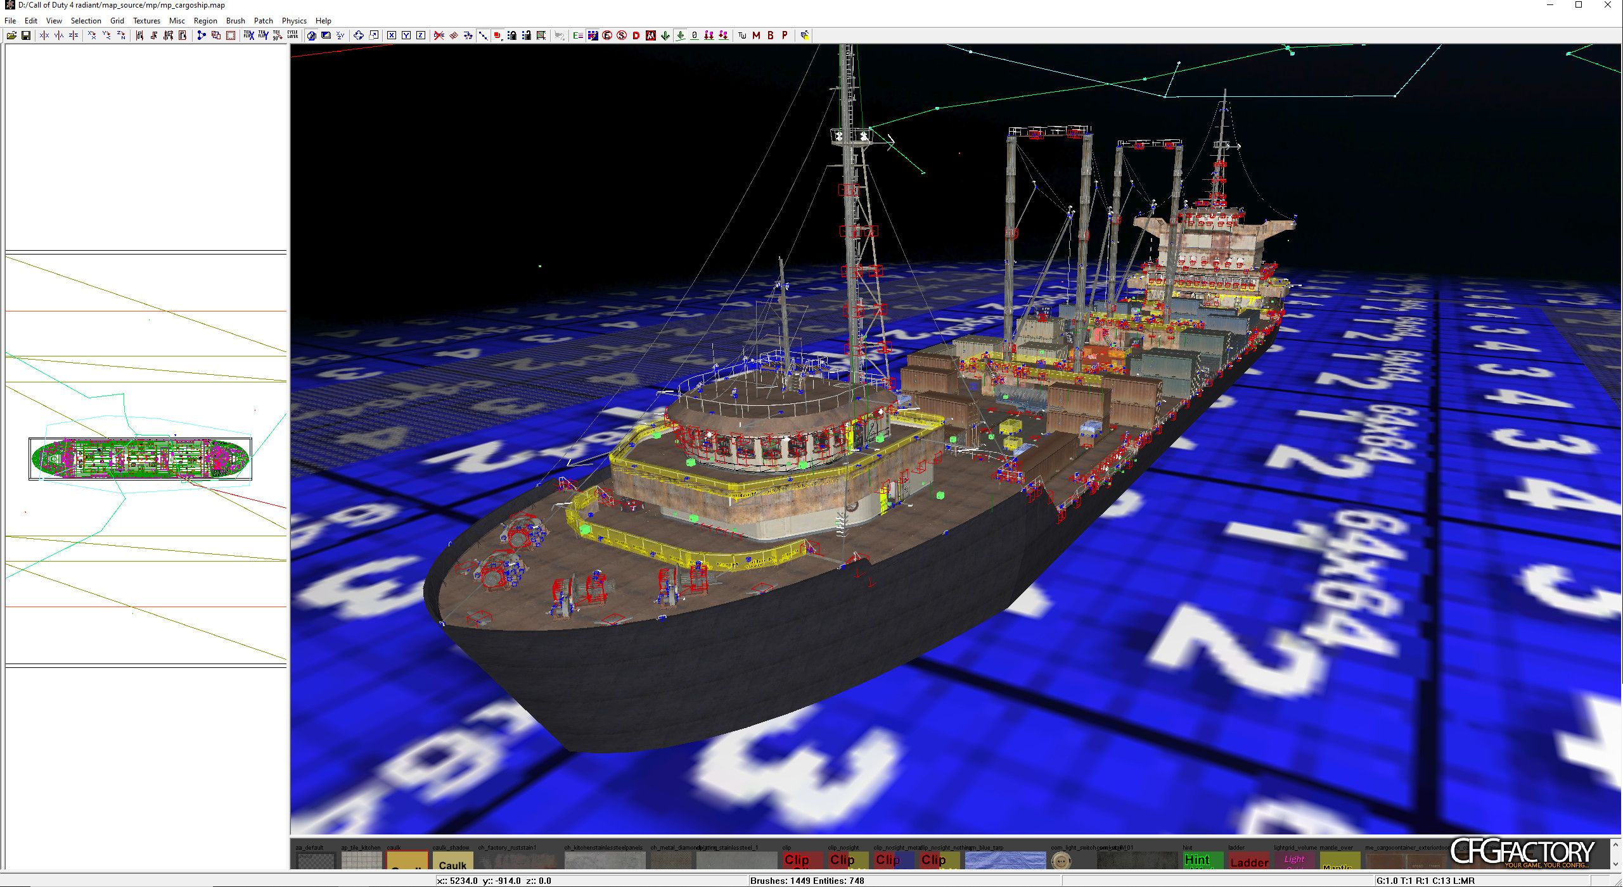The height and width of the screenshot is (887, 1623).
Task: Choose the ap_tile_kitchen texture thumbnail
Action: pos(361,860)
